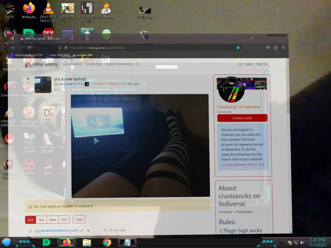Upvote the post with the up arrow

pos(28,79)
